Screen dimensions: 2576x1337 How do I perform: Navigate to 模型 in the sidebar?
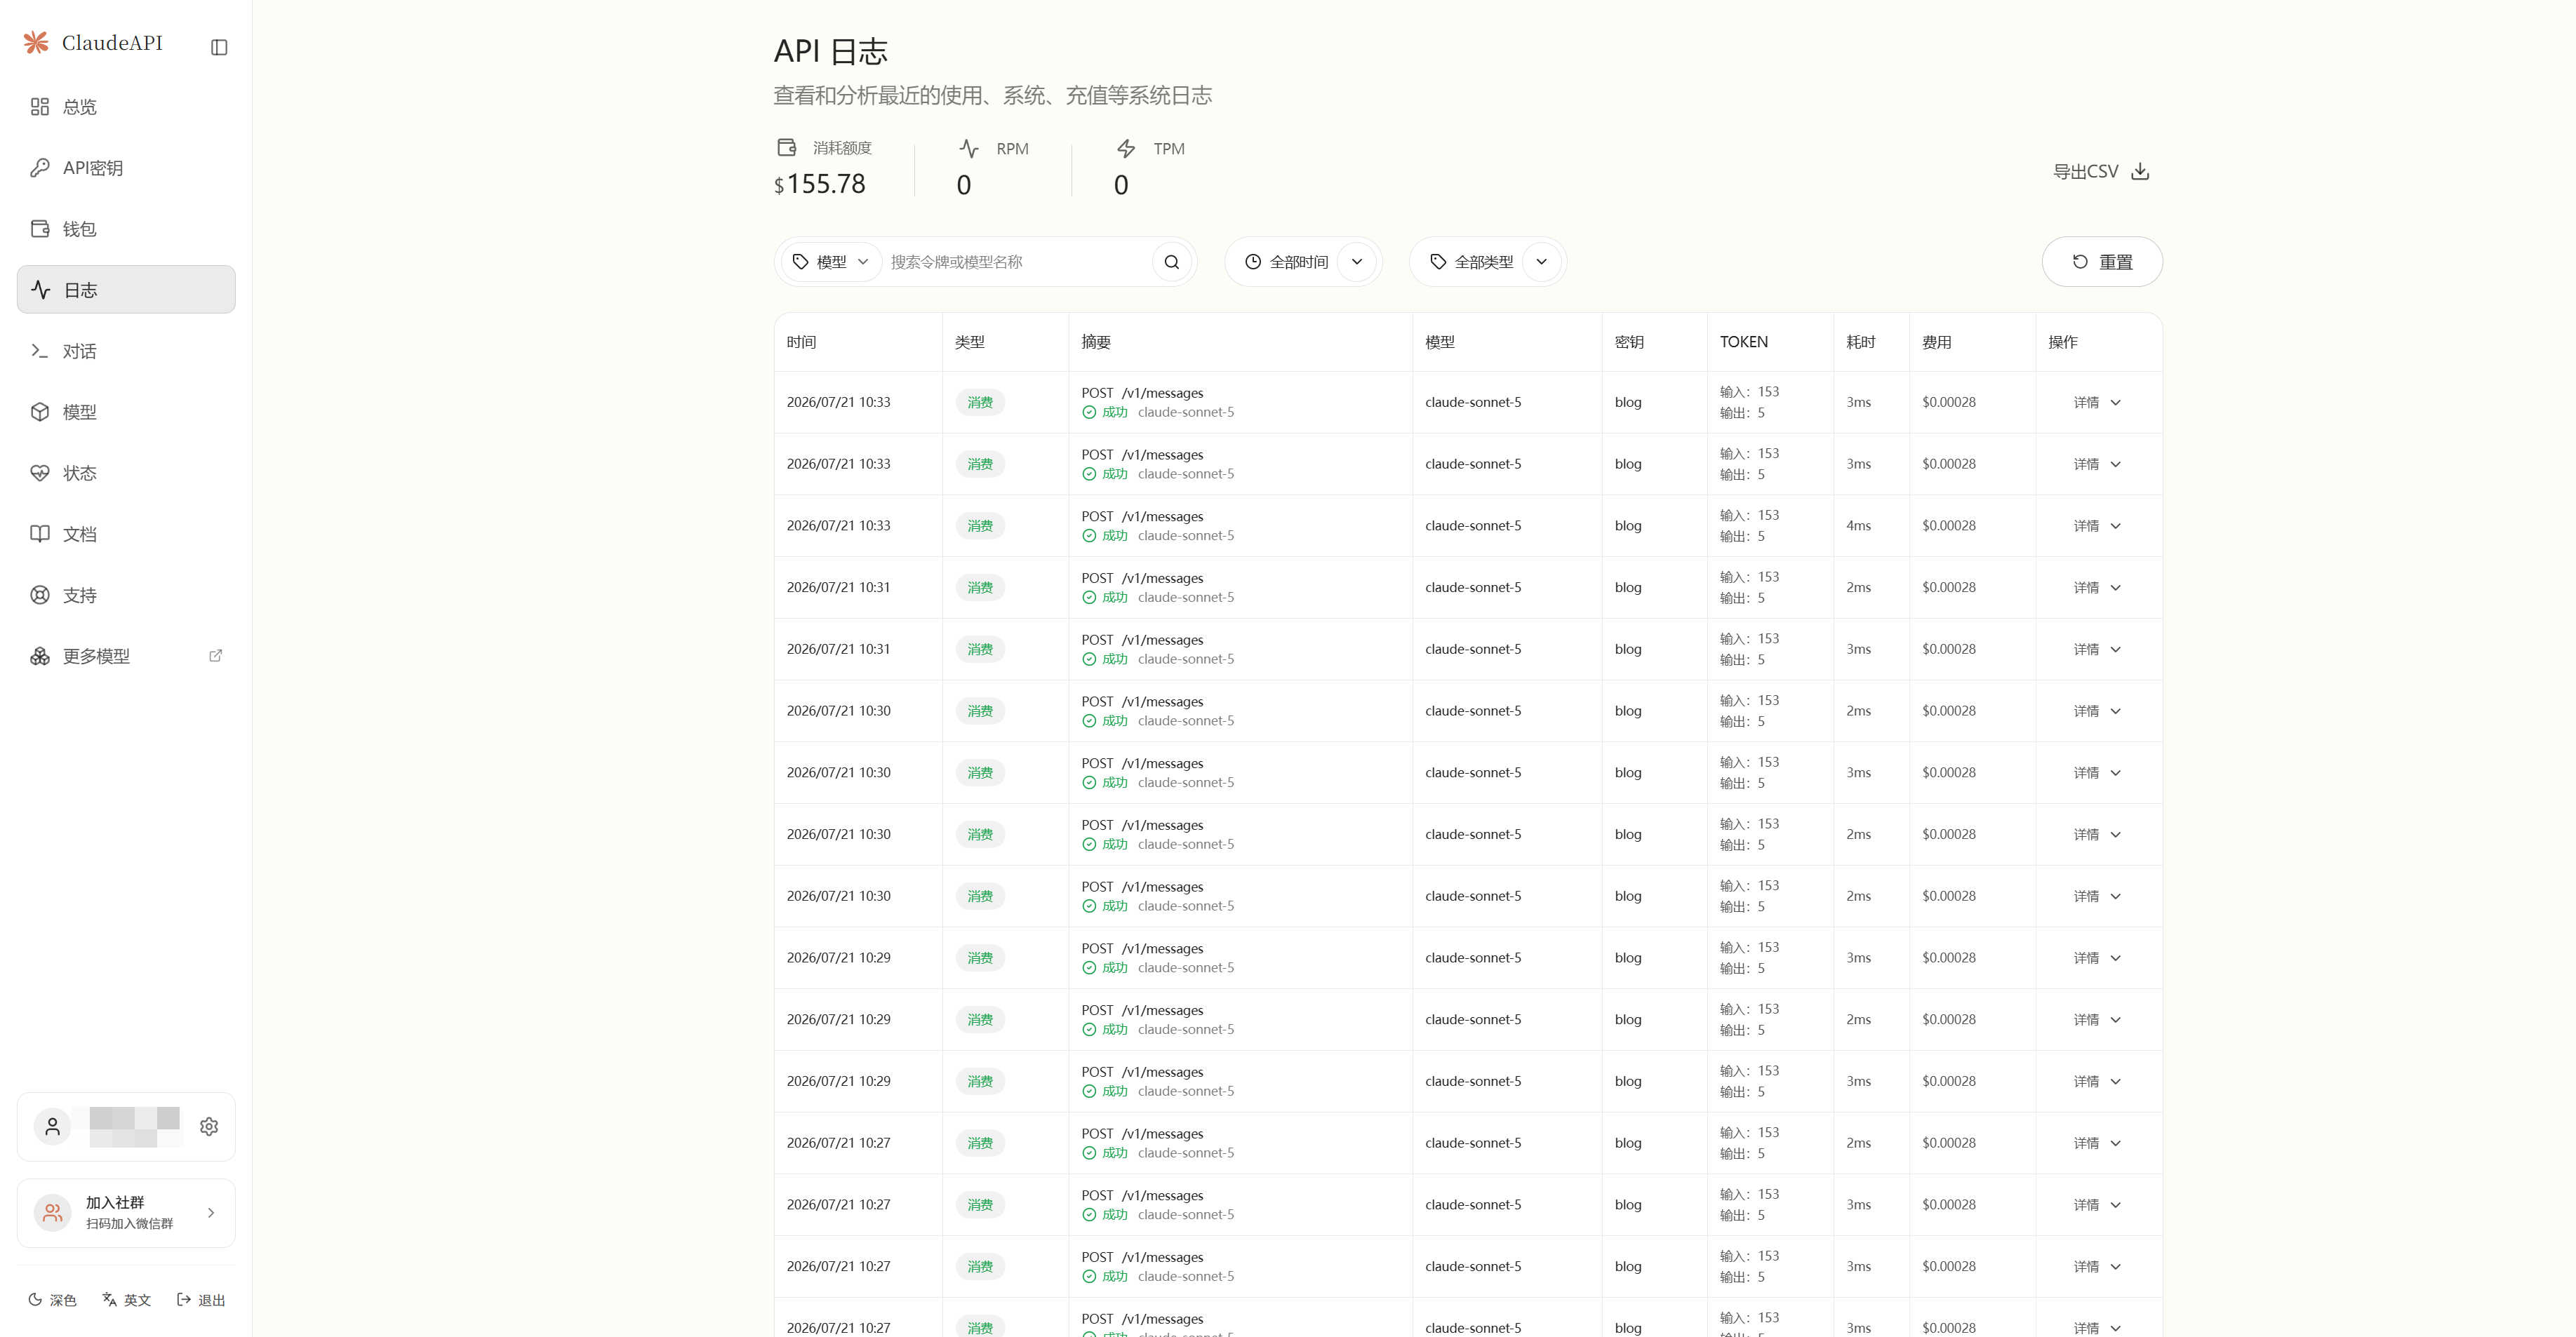[126, 412]
